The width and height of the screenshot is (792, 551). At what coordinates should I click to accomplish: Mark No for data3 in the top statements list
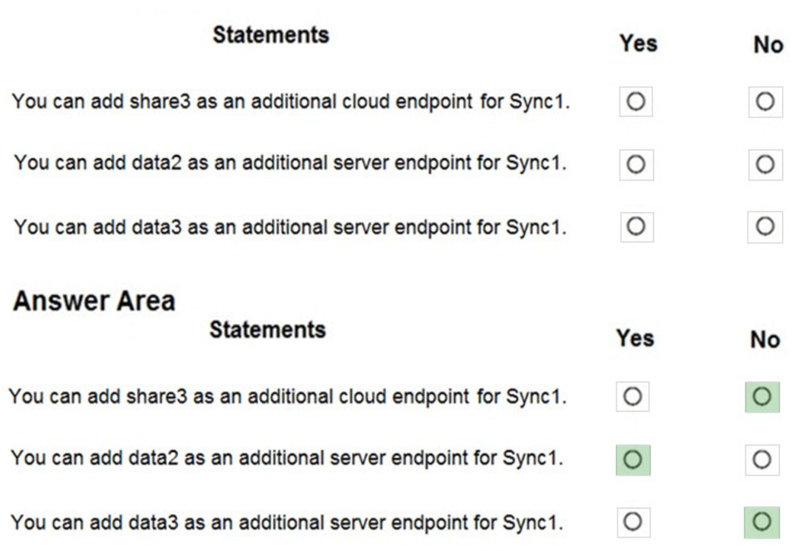tap(765, 226)
